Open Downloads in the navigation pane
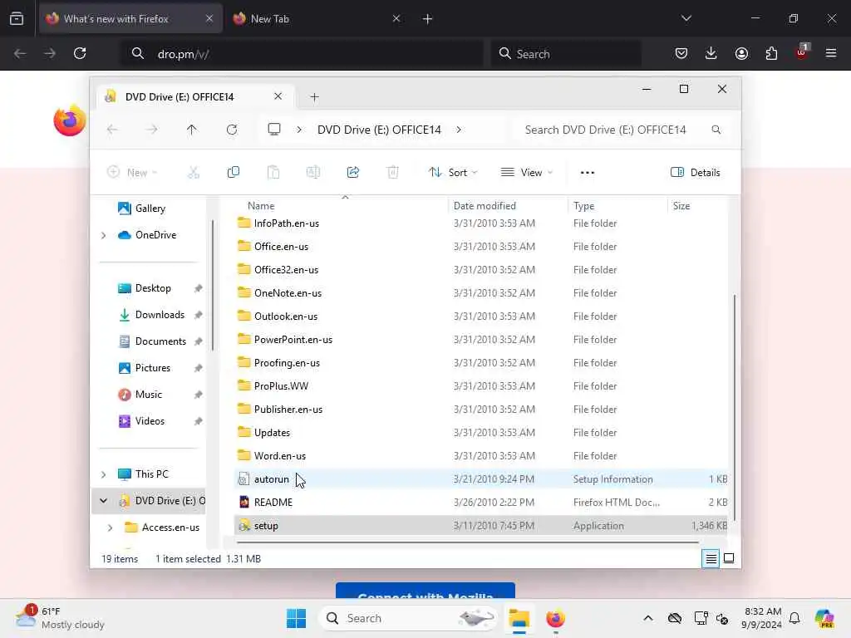 click(160, 315)
